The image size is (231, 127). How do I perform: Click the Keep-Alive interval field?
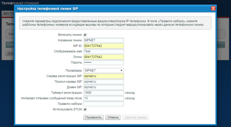(x=103, y=98)
